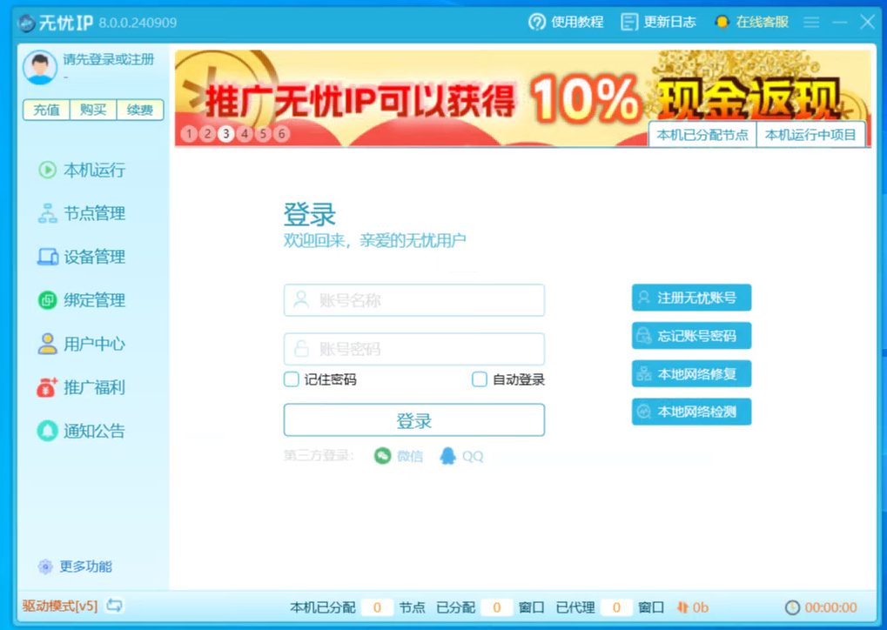Switch to banner slide 4
The height and width of the screenshot is (630, 887).
245,133
